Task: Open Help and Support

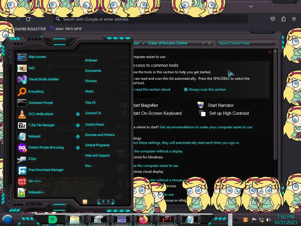Action: 97,155
